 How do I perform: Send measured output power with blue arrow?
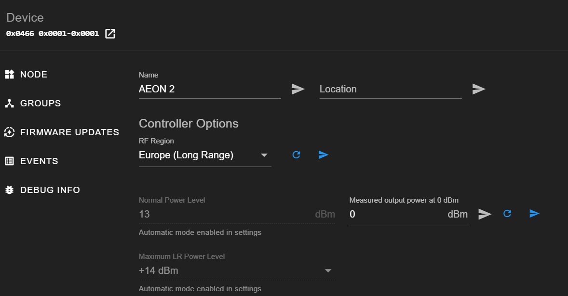pyautogui.click(x=534, y=214)
